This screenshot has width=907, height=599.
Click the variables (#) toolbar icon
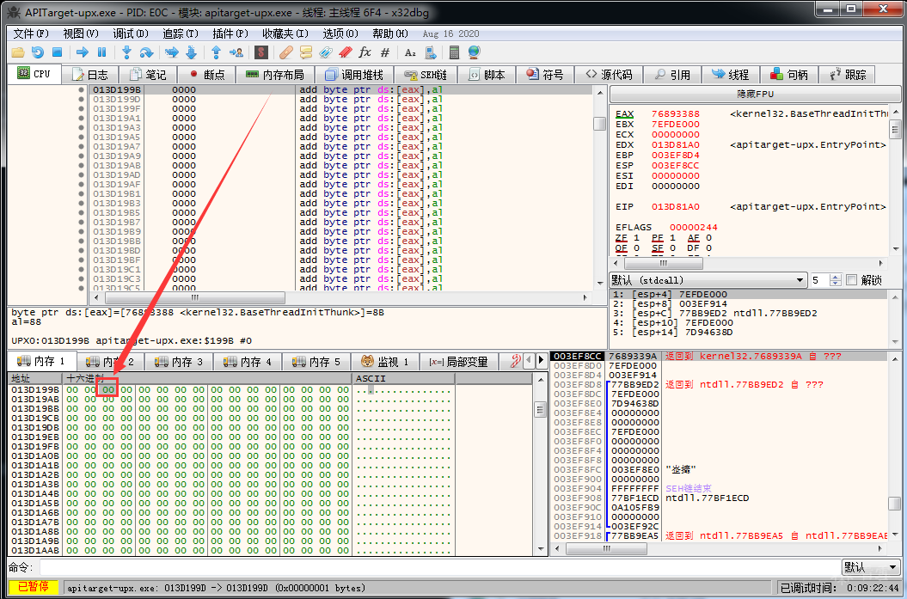pyautogui.click(x=385, y=52)
